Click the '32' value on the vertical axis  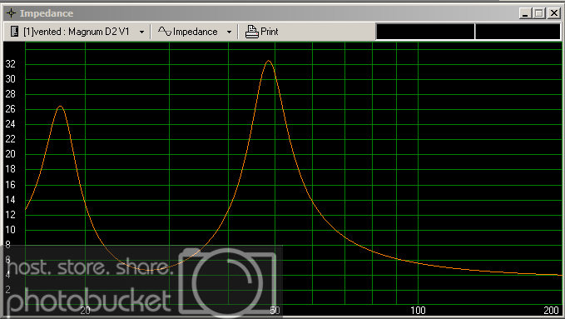pos(11,64)
